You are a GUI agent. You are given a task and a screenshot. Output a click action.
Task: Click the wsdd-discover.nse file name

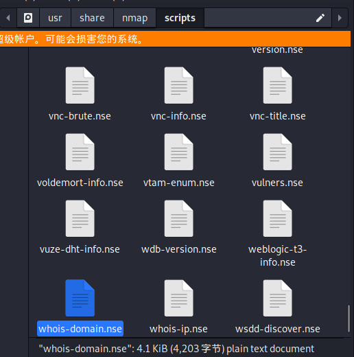(x=278, y=329)
